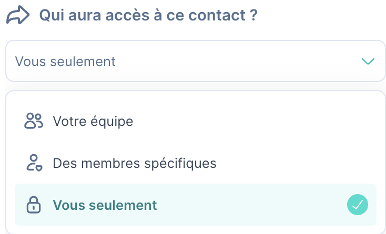Screen dimensions: 386x234
Task: Click the Des membres spécifiques label text
Action: coord(135,163)
